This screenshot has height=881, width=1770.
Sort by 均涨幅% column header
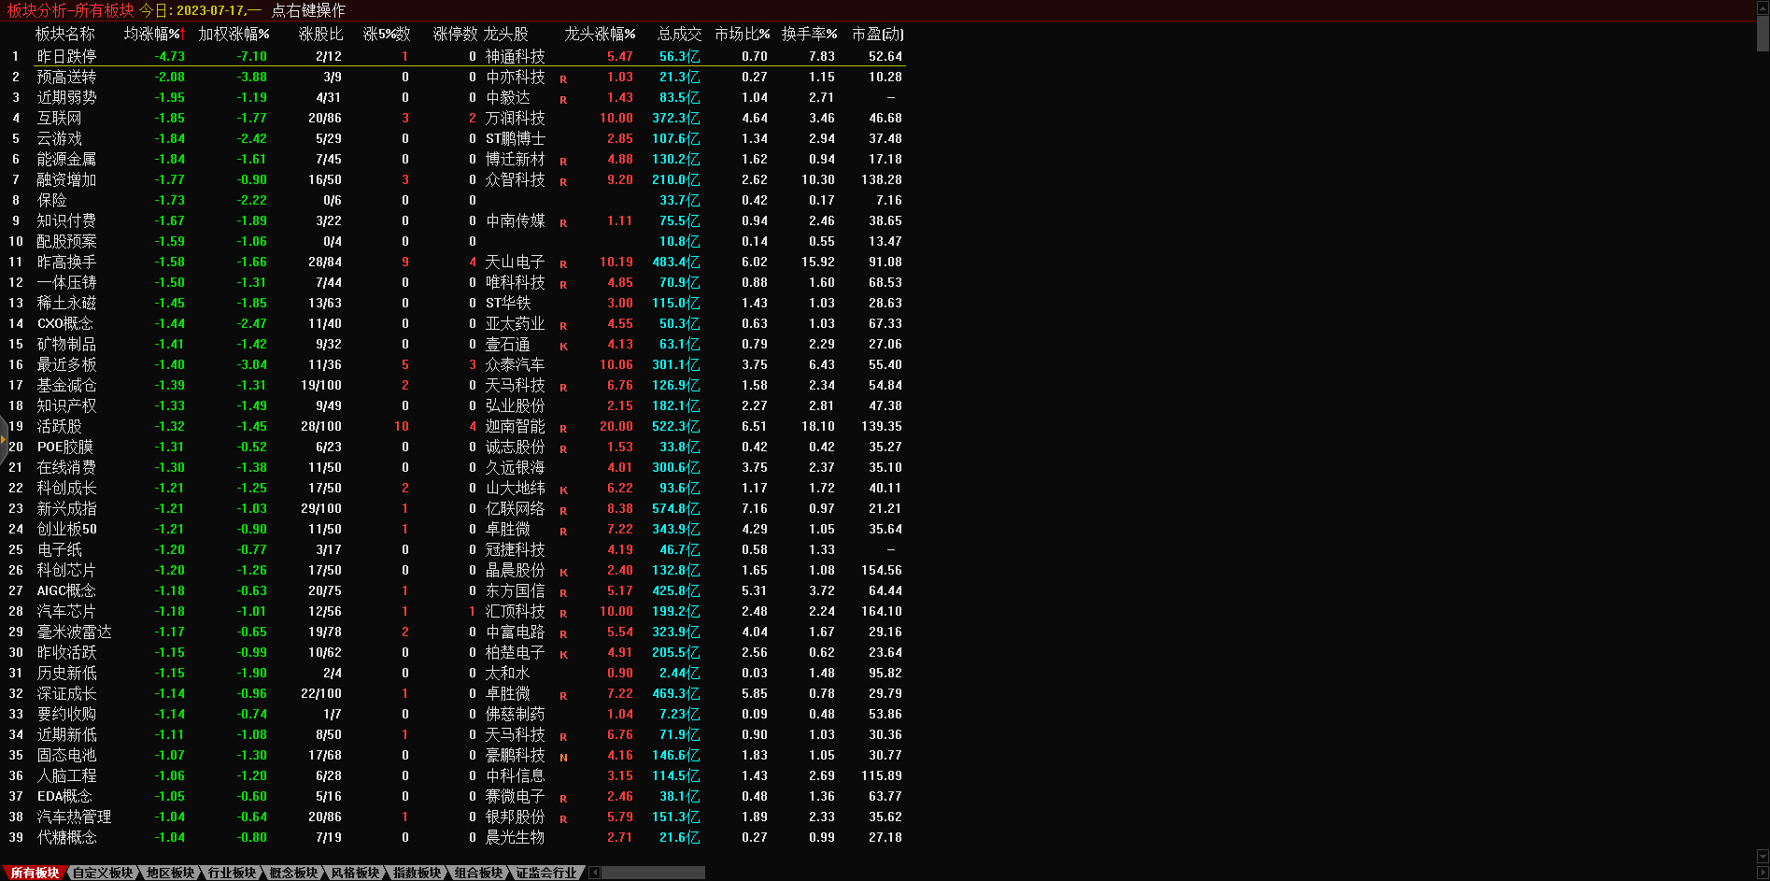point(154,34)
